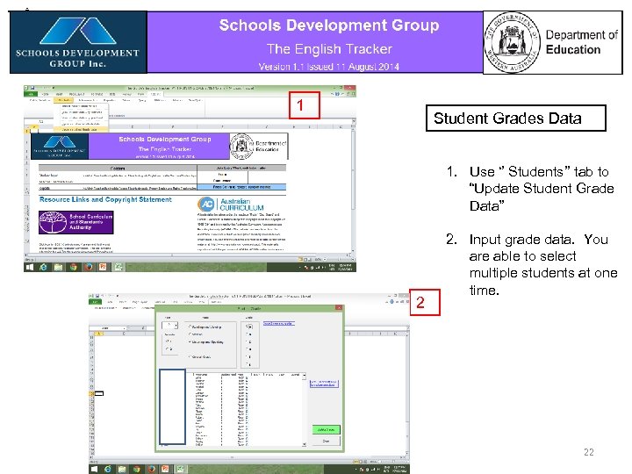632x474 pixels.
Task: Click School Curriculum and Standards Authority logo
Action: [76, 222]
